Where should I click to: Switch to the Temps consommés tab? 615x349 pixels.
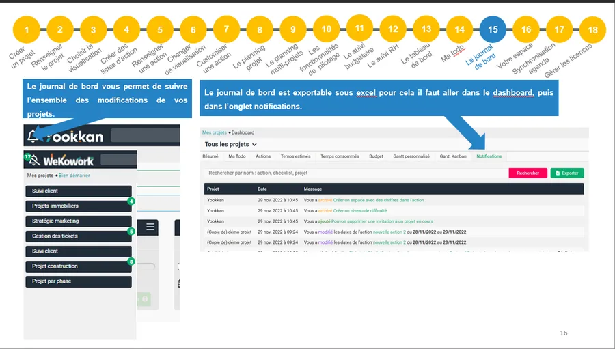[x=340, y=156]
